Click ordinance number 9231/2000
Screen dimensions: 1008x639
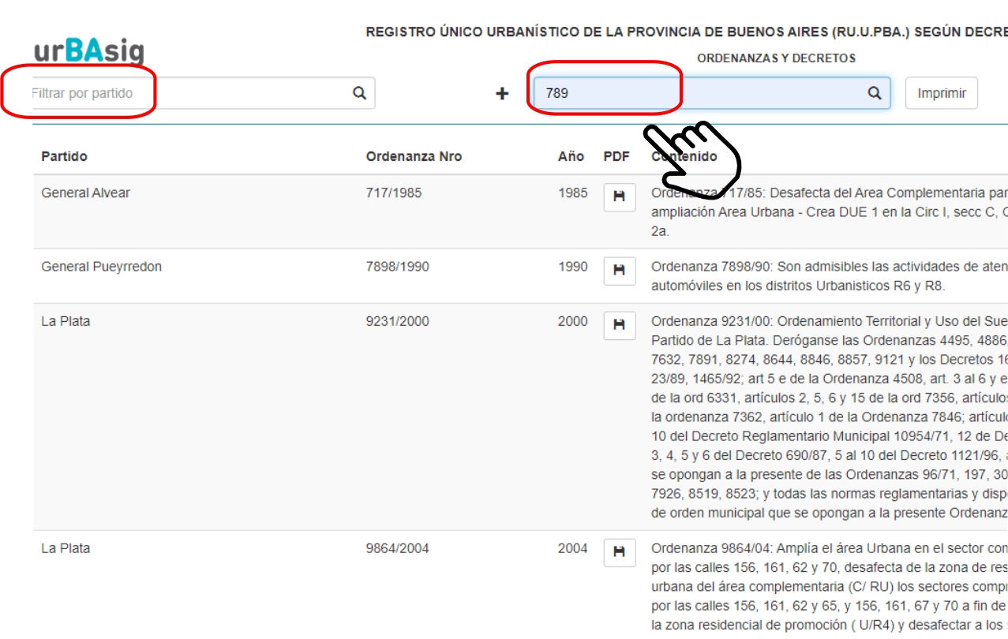point(398,321)
